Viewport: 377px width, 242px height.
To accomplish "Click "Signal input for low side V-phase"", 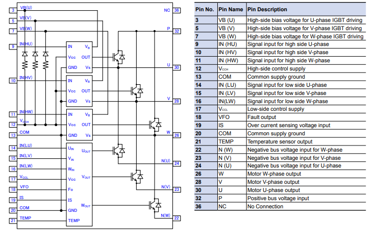I will pos(287,93).
